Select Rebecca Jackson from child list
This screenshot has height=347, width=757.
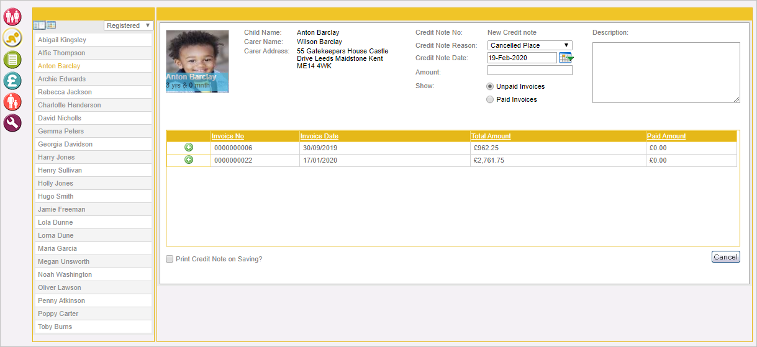pos(93,92)
